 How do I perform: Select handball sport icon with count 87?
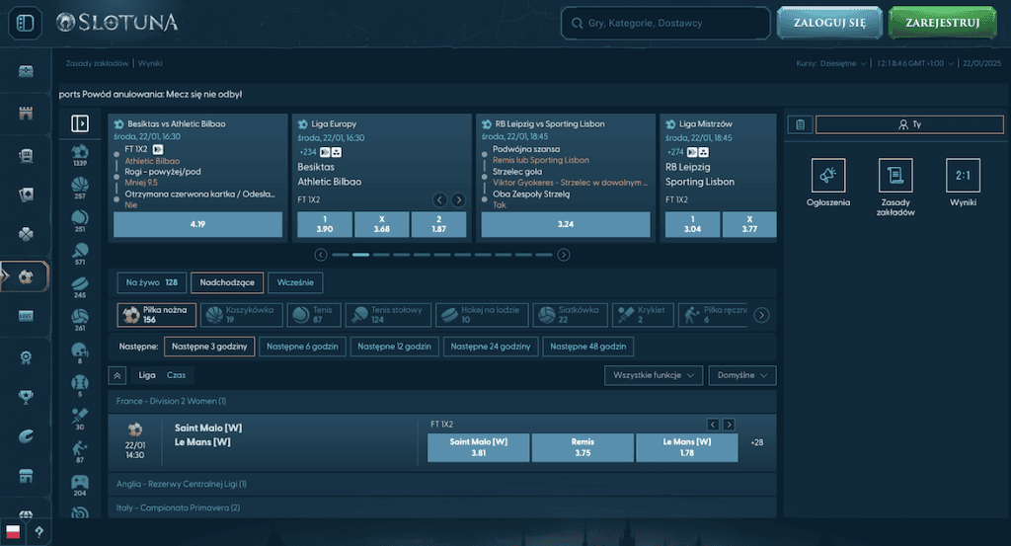tap(80, 451)
